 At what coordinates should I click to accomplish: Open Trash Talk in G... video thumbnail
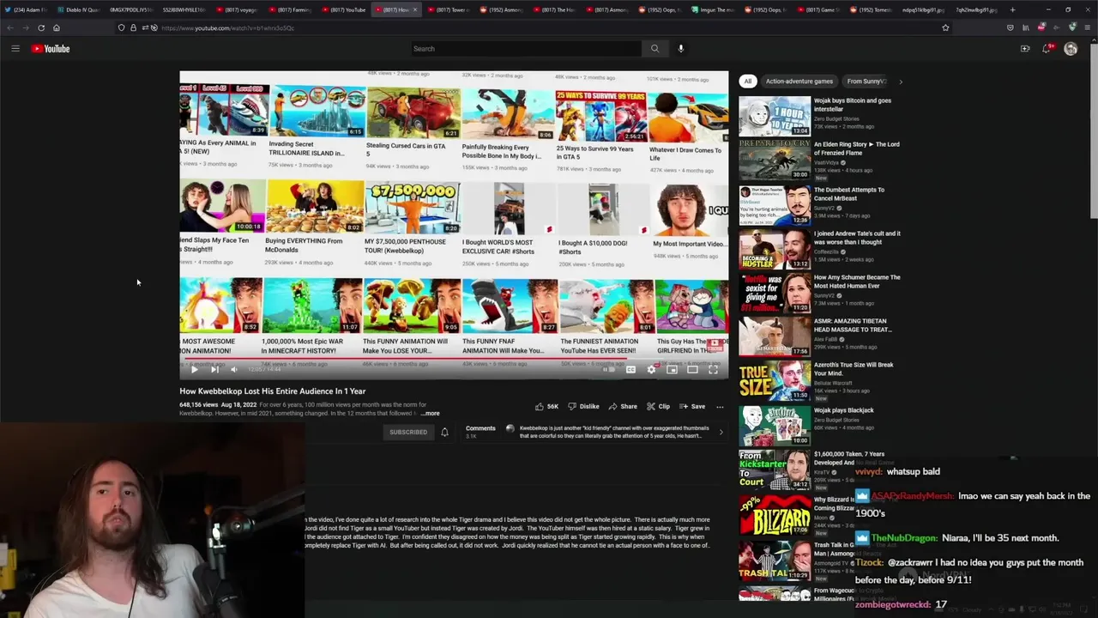(775, 560)
